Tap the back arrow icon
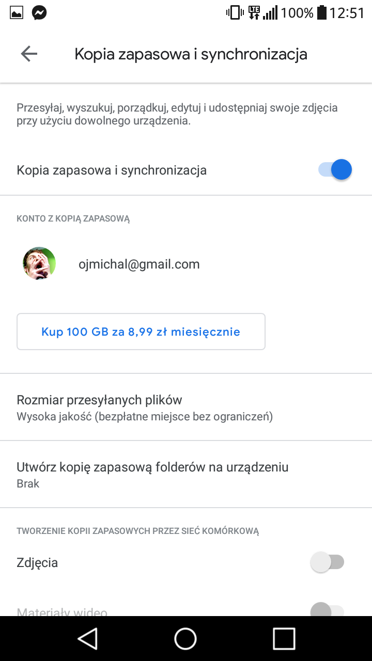This screenshot has width=372, height=661. 29,54
